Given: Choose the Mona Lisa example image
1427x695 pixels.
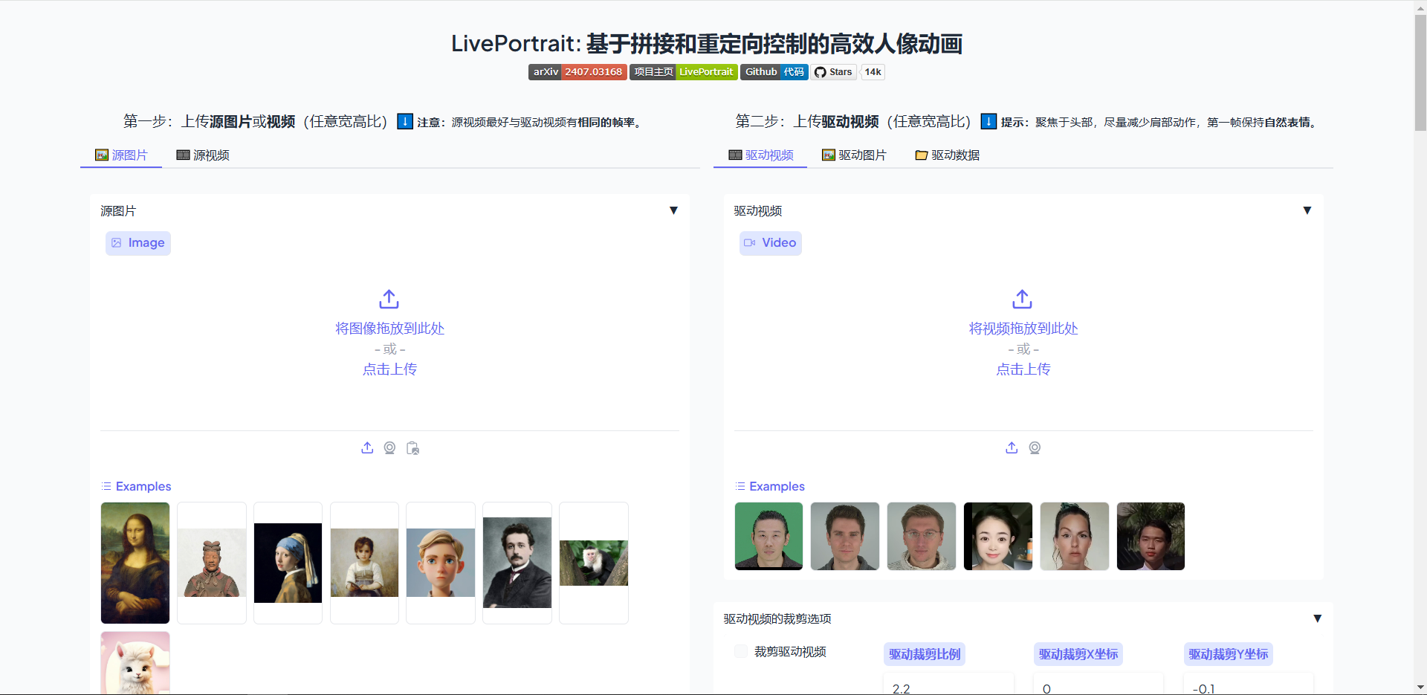Looking at the screenshot, I should [x=135, y=563].
